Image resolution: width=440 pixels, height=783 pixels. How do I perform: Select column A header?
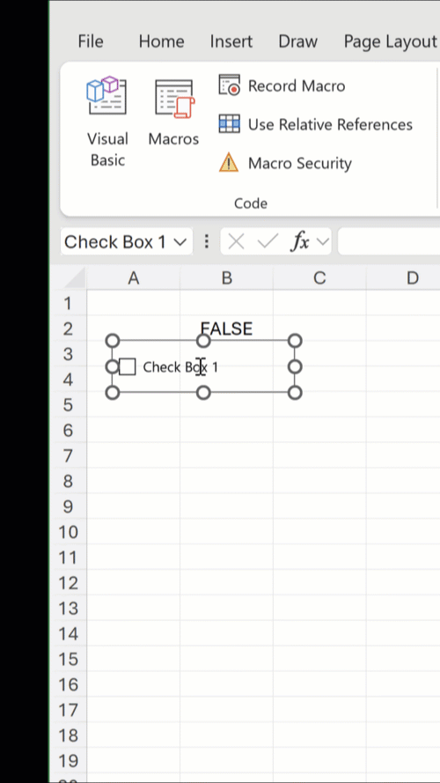tap(133, 278)
